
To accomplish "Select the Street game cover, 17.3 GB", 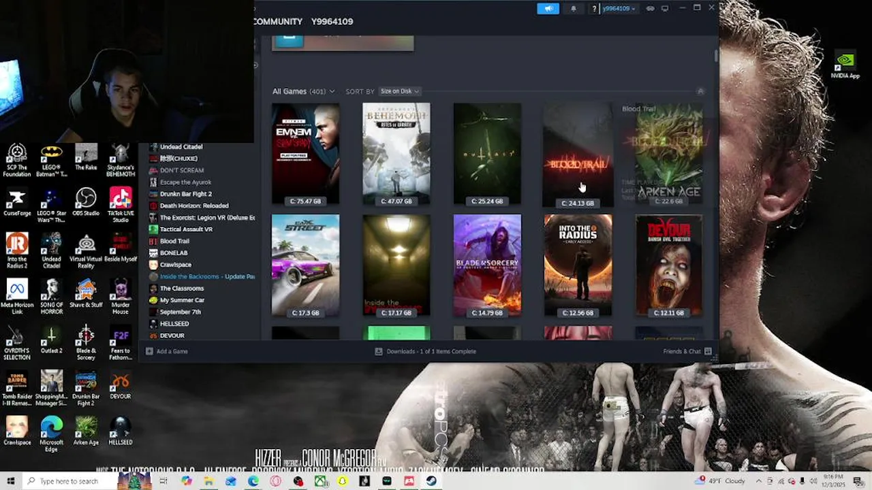I will click(x=305, y=265).
